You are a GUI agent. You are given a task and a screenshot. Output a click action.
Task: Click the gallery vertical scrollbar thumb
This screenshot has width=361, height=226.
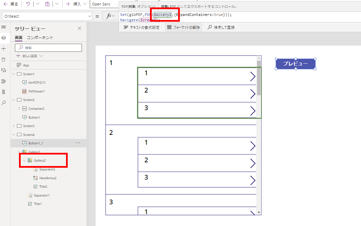[259, 78]
